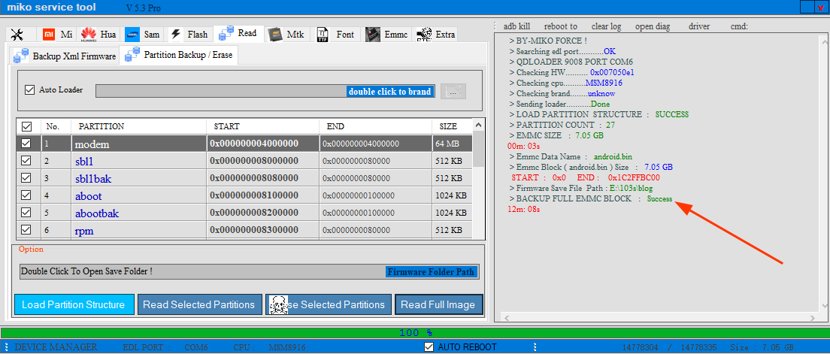This screenshot has width=830, height=354.
Task: Click the BACKUP FULL EMMC BLOCK Success log line
Action: [590, 199]
